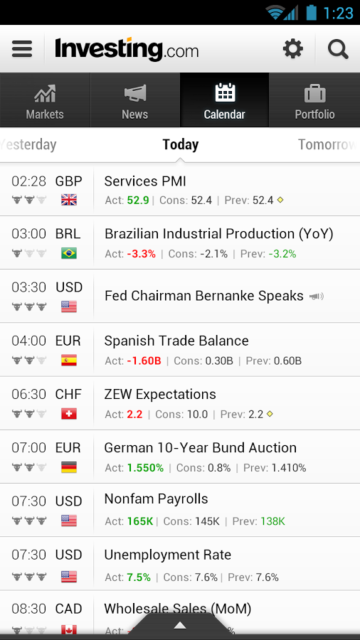Viewport: 360px width, 640px height.
Task: Select the Today date tab
Action: pyautogui.click(x=181, y=144)
